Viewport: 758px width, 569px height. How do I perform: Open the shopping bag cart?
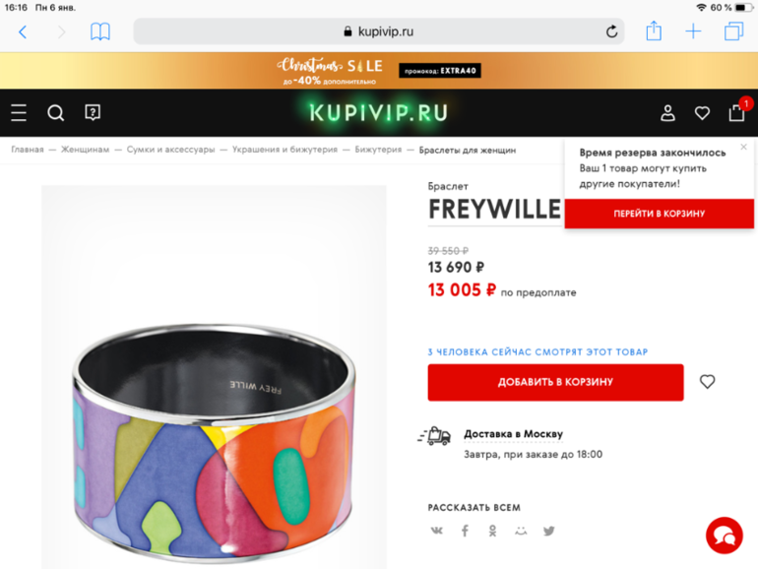click(736, 112)
